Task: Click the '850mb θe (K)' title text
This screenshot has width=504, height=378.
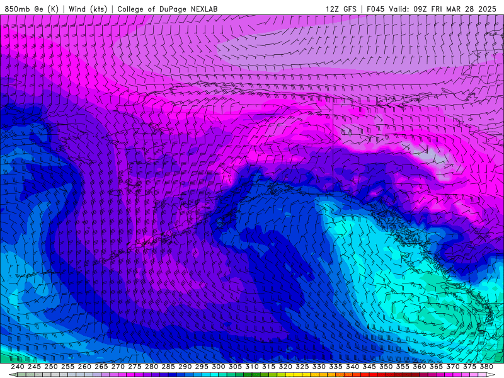Action: click(x=31, y=9)
